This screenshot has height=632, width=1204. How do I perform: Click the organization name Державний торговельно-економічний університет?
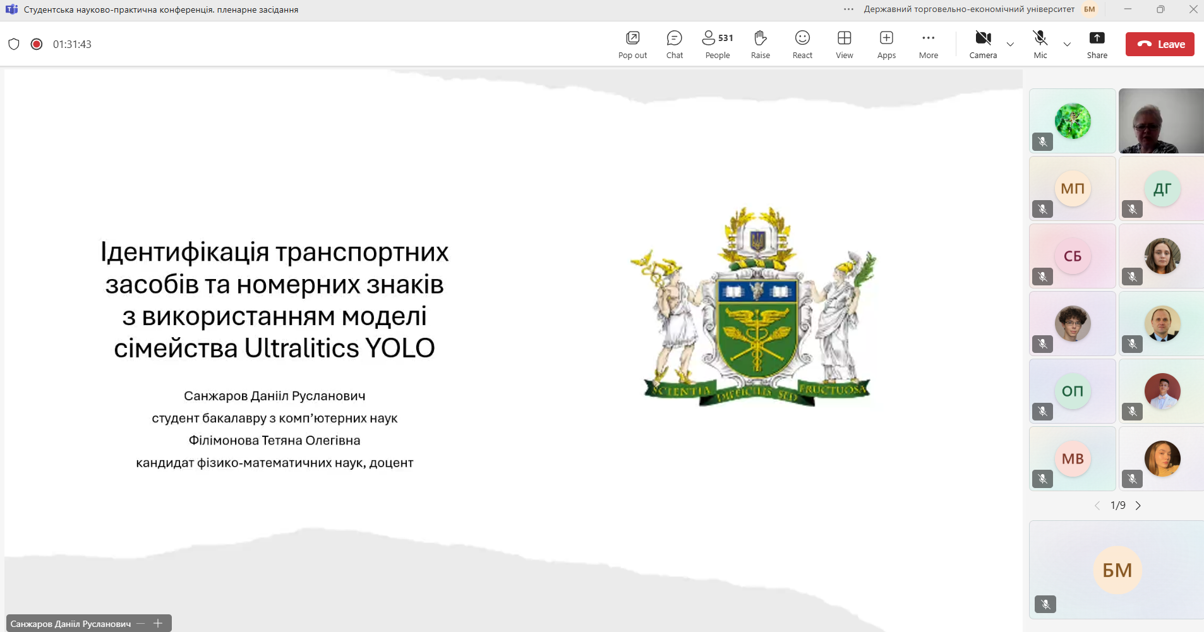pos(969,9)
